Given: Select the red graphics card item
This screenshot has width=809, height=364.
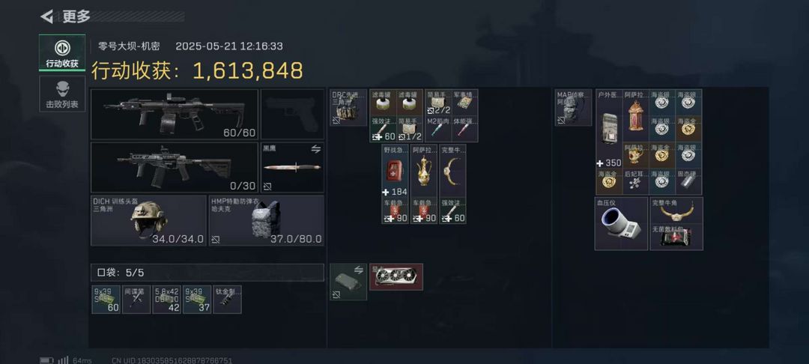Looking at the screenshot, I should [x=396, y=277].
